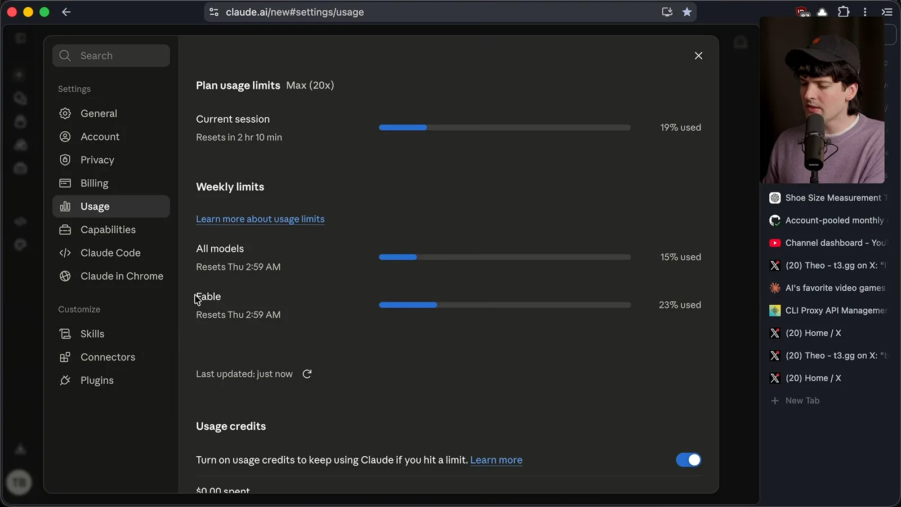Image resolution: width=901 pixels, height=507 pixels.
Task: Close the settings dialog with X
Action: tap(698, 56)
